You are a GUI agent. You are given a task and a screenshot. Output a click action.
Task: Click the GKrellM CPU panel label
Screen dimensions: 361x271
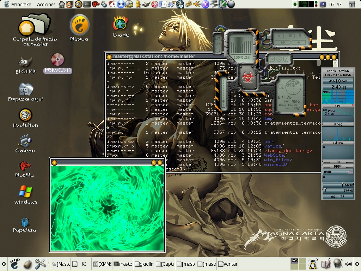click(x=338, y=106)
